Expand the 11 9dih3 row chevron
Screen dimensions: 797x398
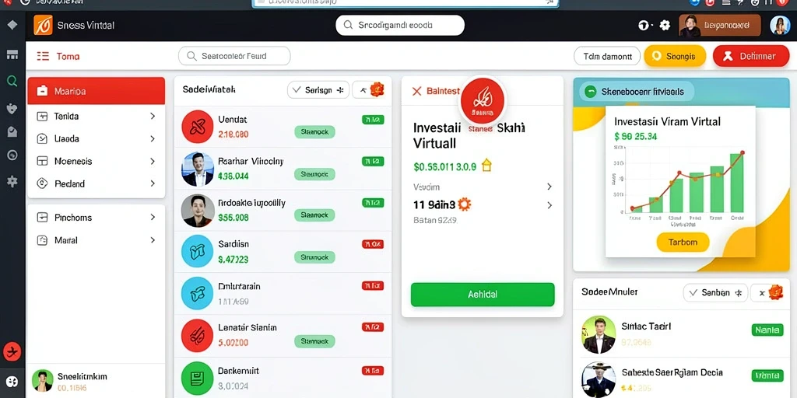point(549,205)
